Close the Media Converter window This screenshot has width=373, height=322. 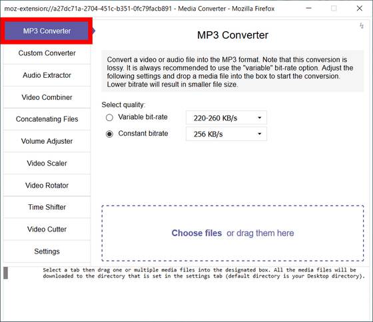360,9
